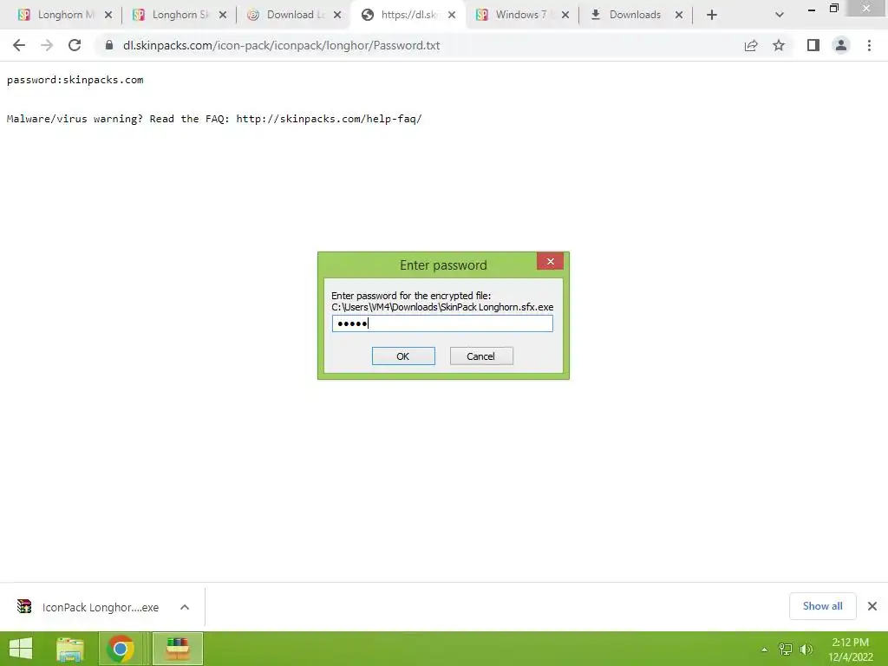Viewport: 888px width, 666px height.
Task: Open File Explorer from the taskbar
Action: point(70,649)
